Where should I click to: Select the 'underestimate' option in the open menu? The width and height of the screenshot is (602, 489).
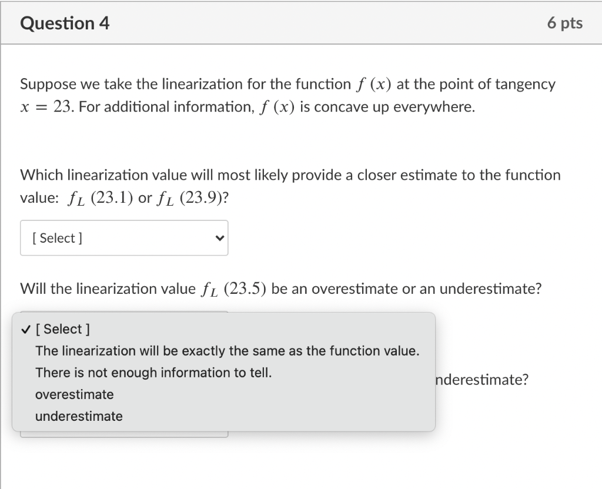[x=78, y=416]
